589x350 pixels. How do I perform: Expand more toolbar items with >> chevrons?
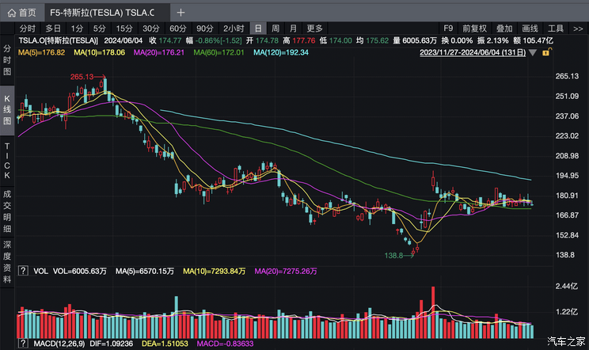578,29
